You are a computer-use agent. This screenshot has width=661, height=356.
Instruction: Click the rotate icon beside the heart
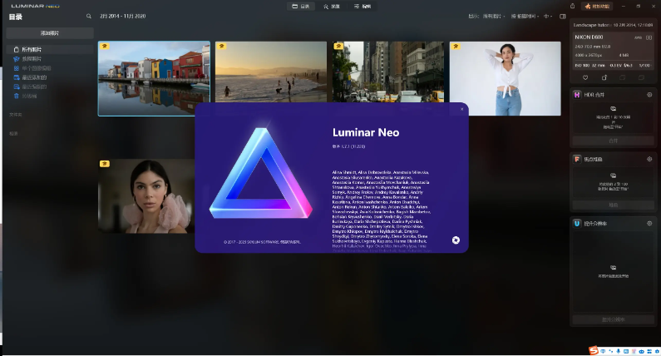click(604, 77)
